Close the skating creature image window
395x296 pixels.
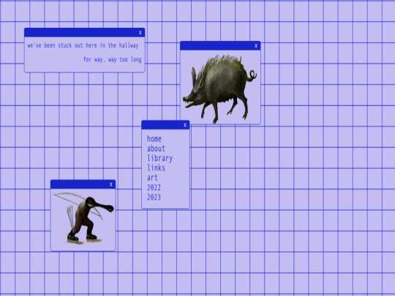click(x=111, y=184)
